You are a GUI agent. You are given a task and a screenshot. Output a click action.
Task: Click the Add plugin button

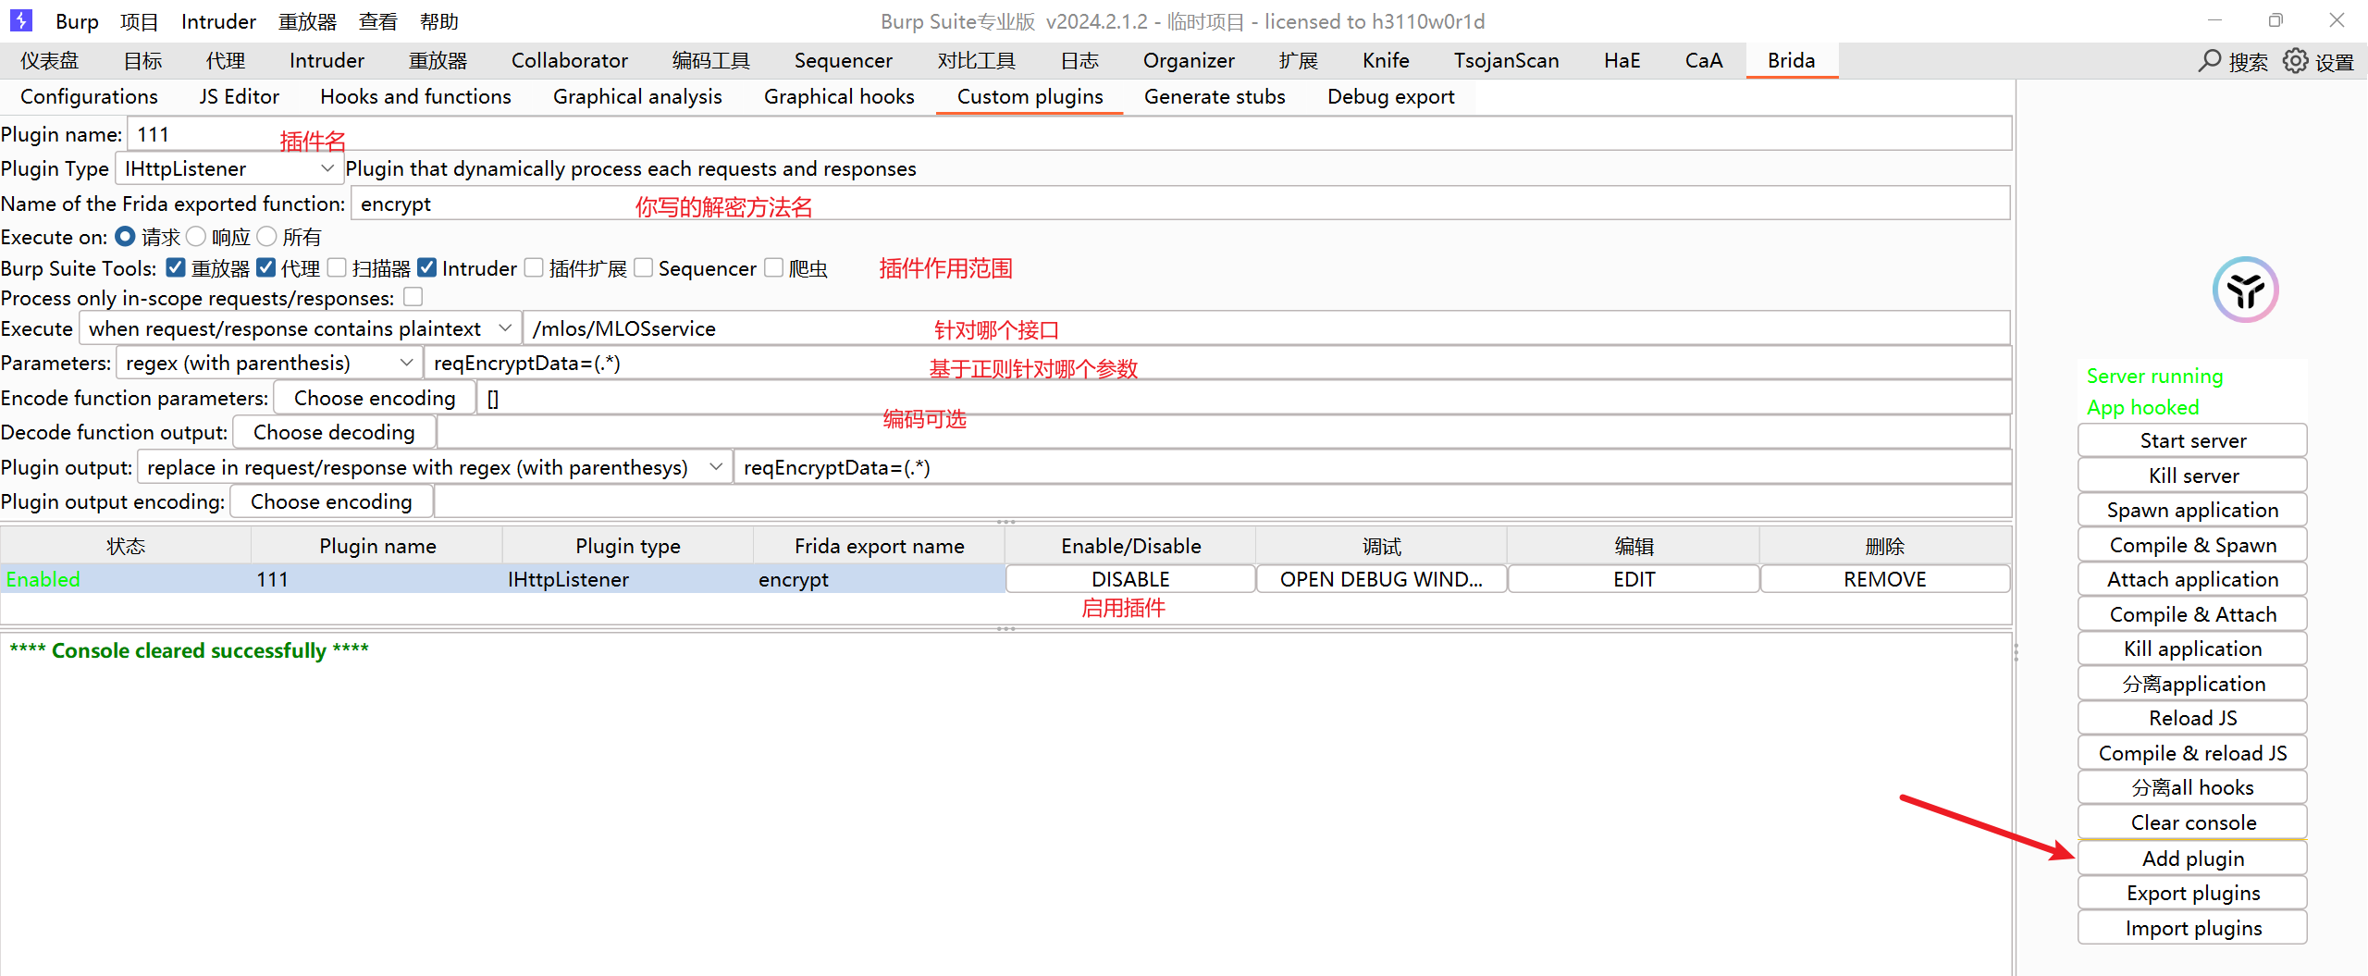2192,859
